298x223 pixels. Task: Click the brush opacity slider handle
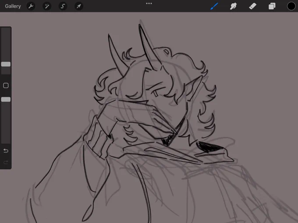[6, 99]
